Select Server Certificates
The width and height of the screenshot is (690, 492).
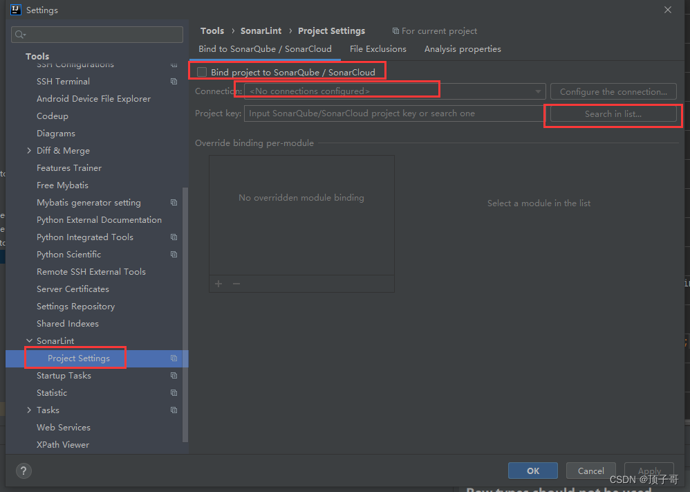(73, 289)
